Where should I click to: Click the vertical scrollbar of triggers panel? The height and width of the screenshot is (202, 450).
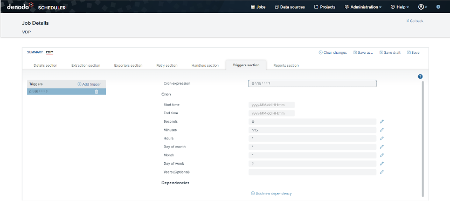[423, 139]
